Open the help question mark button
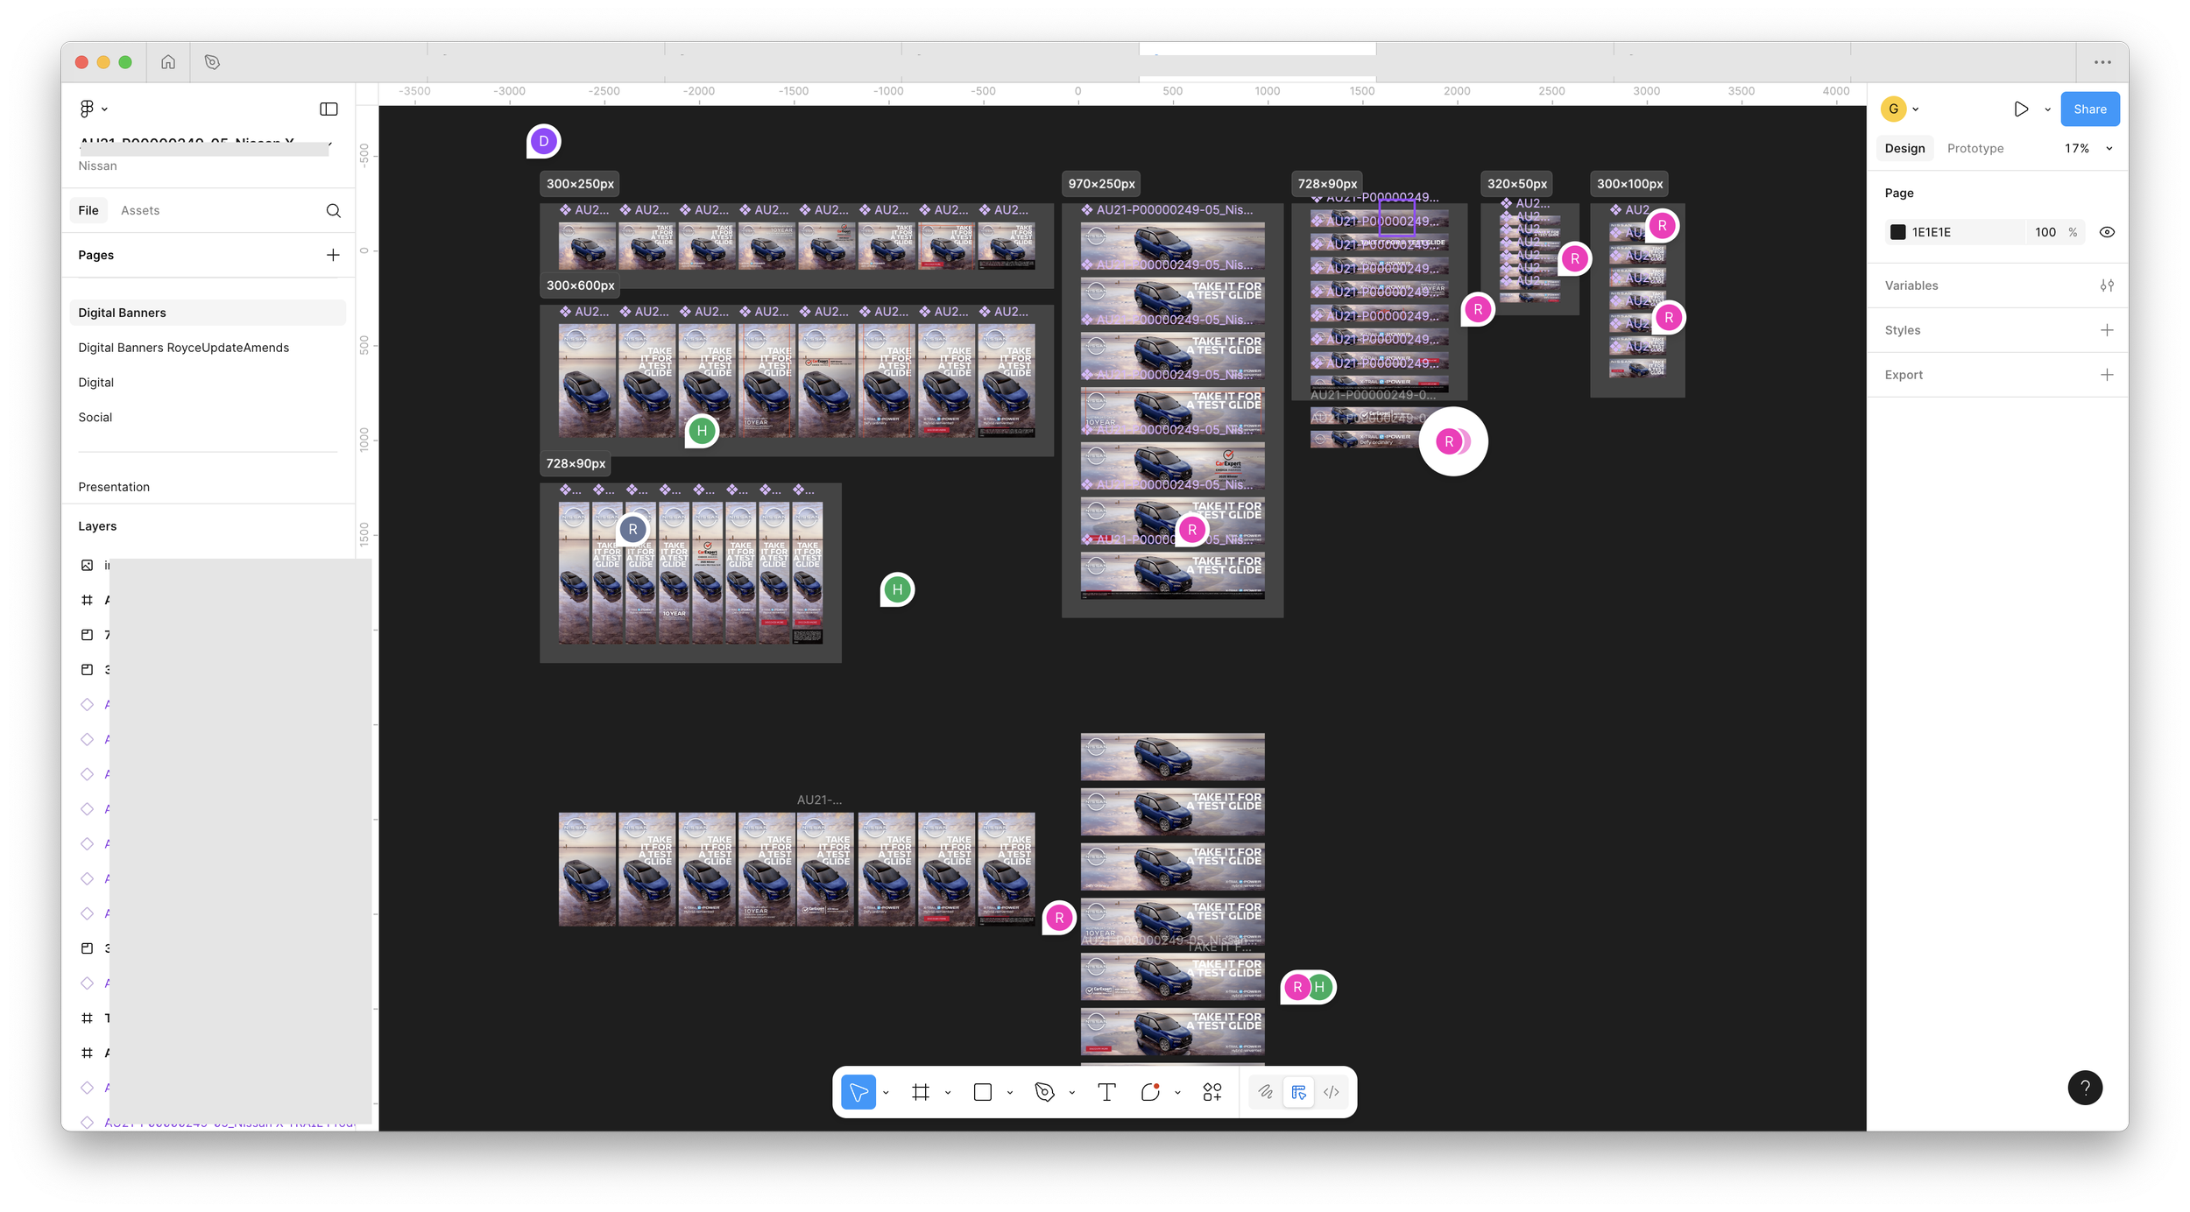2190x1212 pixels. pos(2085,1088)
